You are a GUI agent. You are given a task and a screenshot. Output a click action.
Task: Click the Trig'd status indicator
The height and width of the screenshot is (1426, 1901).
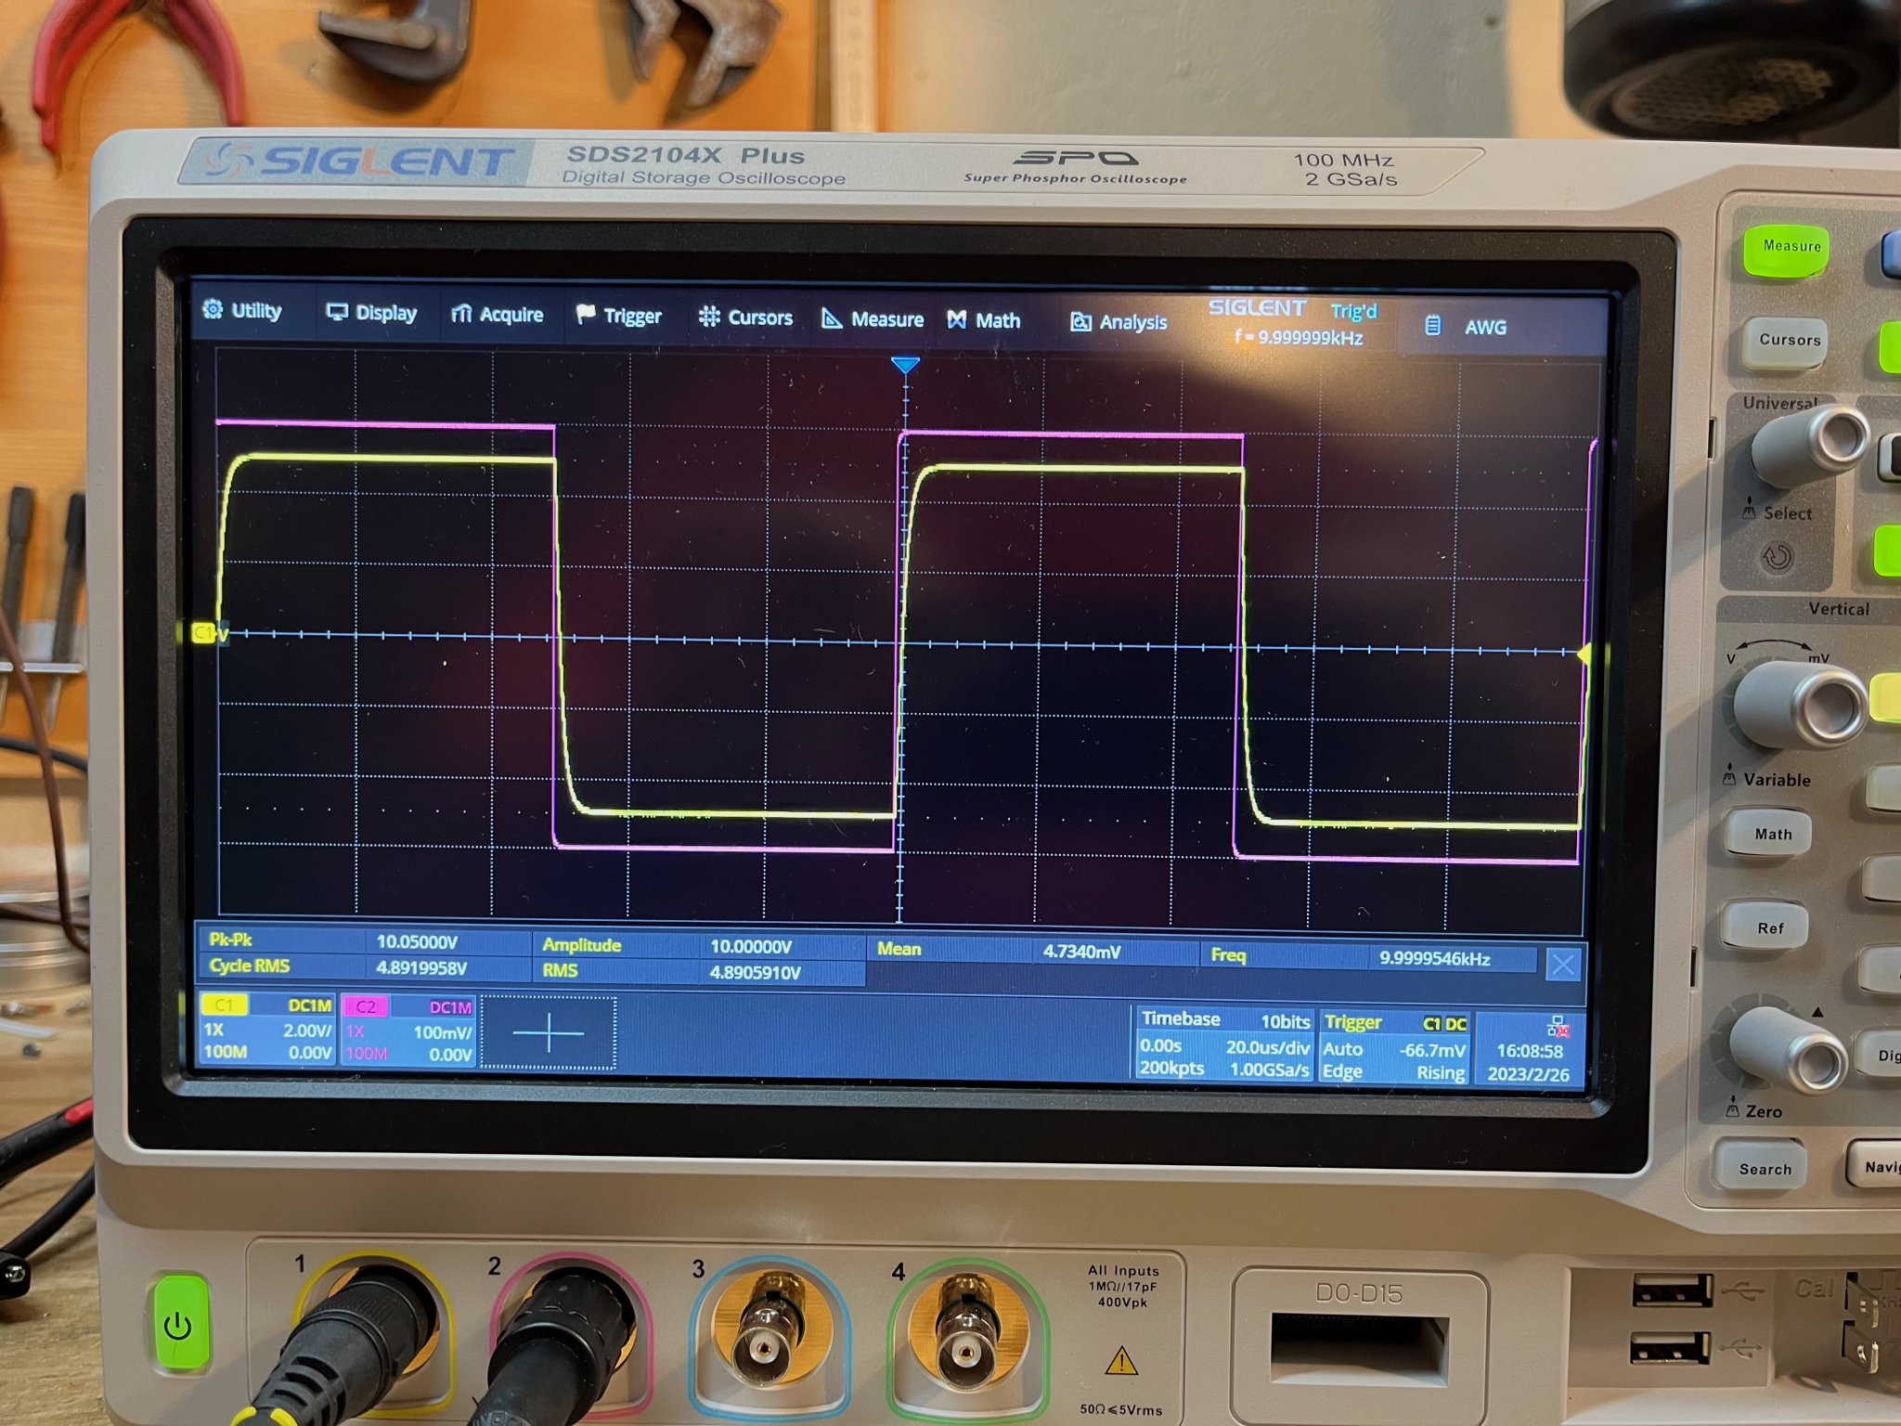coord(1353,311)
